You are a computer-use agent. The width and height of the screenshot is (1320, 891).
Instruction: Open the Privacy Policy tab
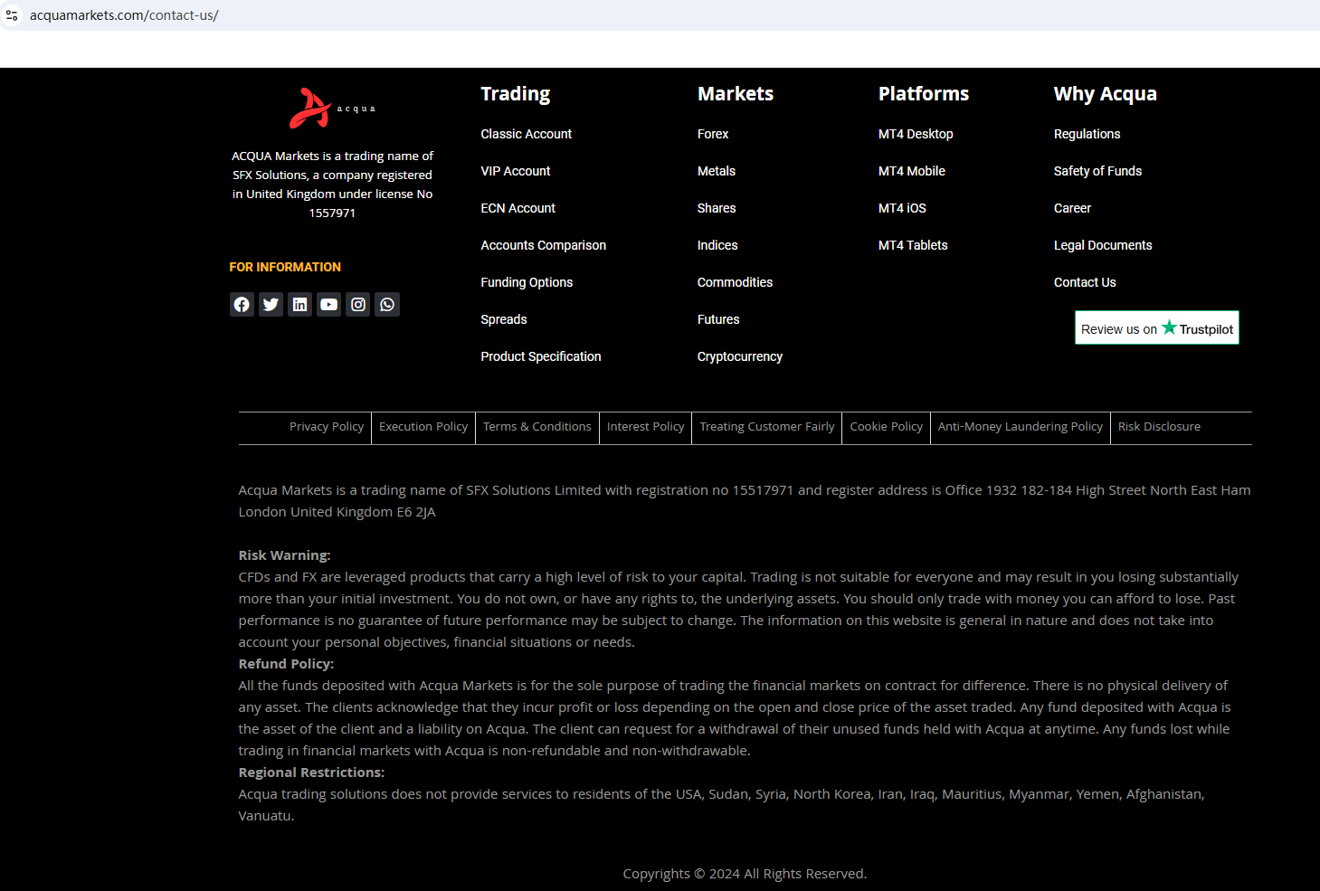coord(327,427)
